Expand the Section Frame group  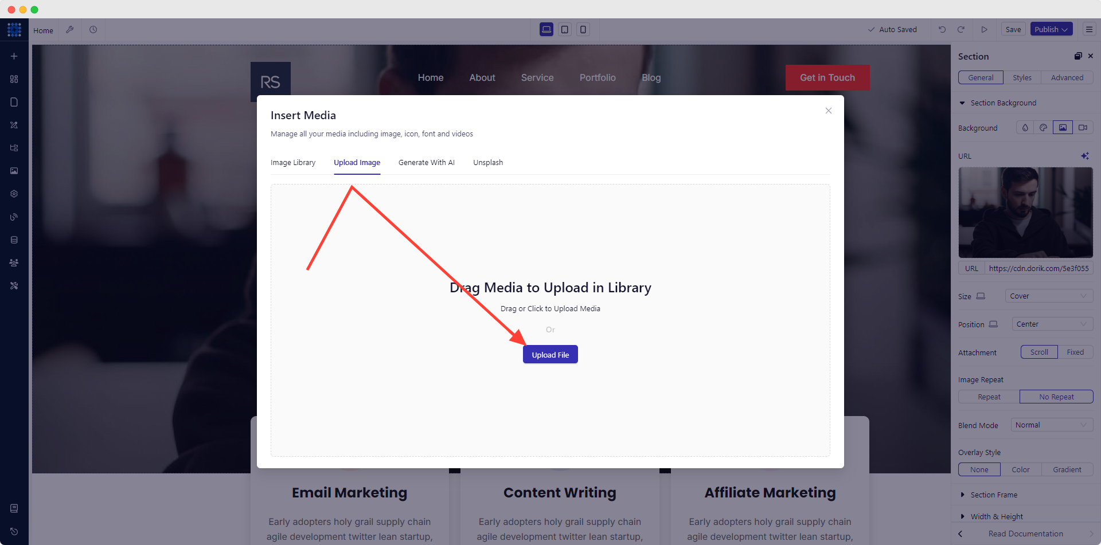(x=989, y=495)
